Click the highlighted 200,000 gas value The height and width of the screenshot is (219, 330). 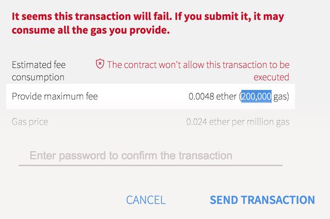coord(256,96)
